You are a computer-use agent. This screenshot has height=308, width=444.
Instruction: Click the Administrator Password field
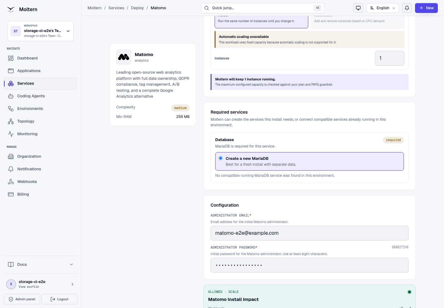(x=310, y=265)
